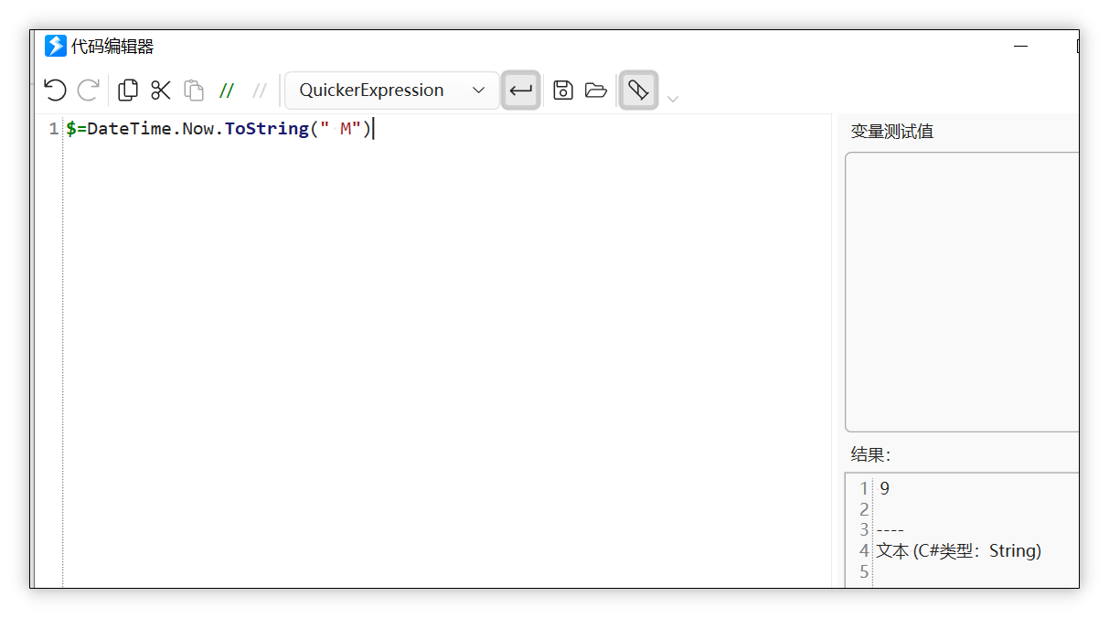Copy code with the copy icon

(x=128, y=90)
